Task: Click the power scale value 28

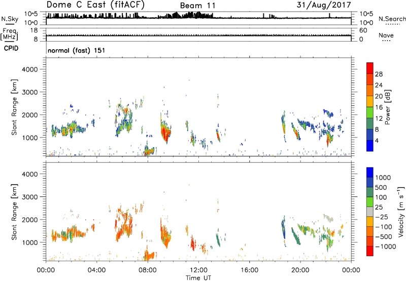Action: pos(379,74)
